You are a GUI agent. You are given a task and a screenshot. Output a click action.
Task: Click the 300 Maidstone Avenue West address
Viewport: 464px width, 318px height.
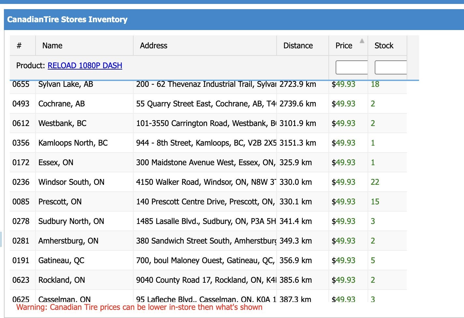click(206, 163)
